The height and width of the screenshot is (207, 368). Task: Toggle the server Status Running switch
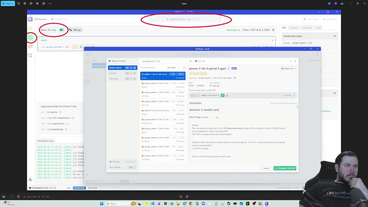click(x=62, y=30)
